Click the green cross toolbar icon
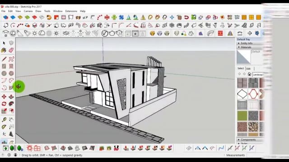The image size is (289, 162). click(114, 18)
